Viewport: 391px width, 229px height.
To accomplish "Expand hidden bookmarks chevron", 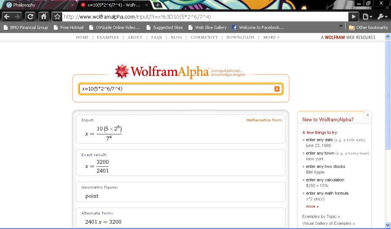I will (341, 26).
